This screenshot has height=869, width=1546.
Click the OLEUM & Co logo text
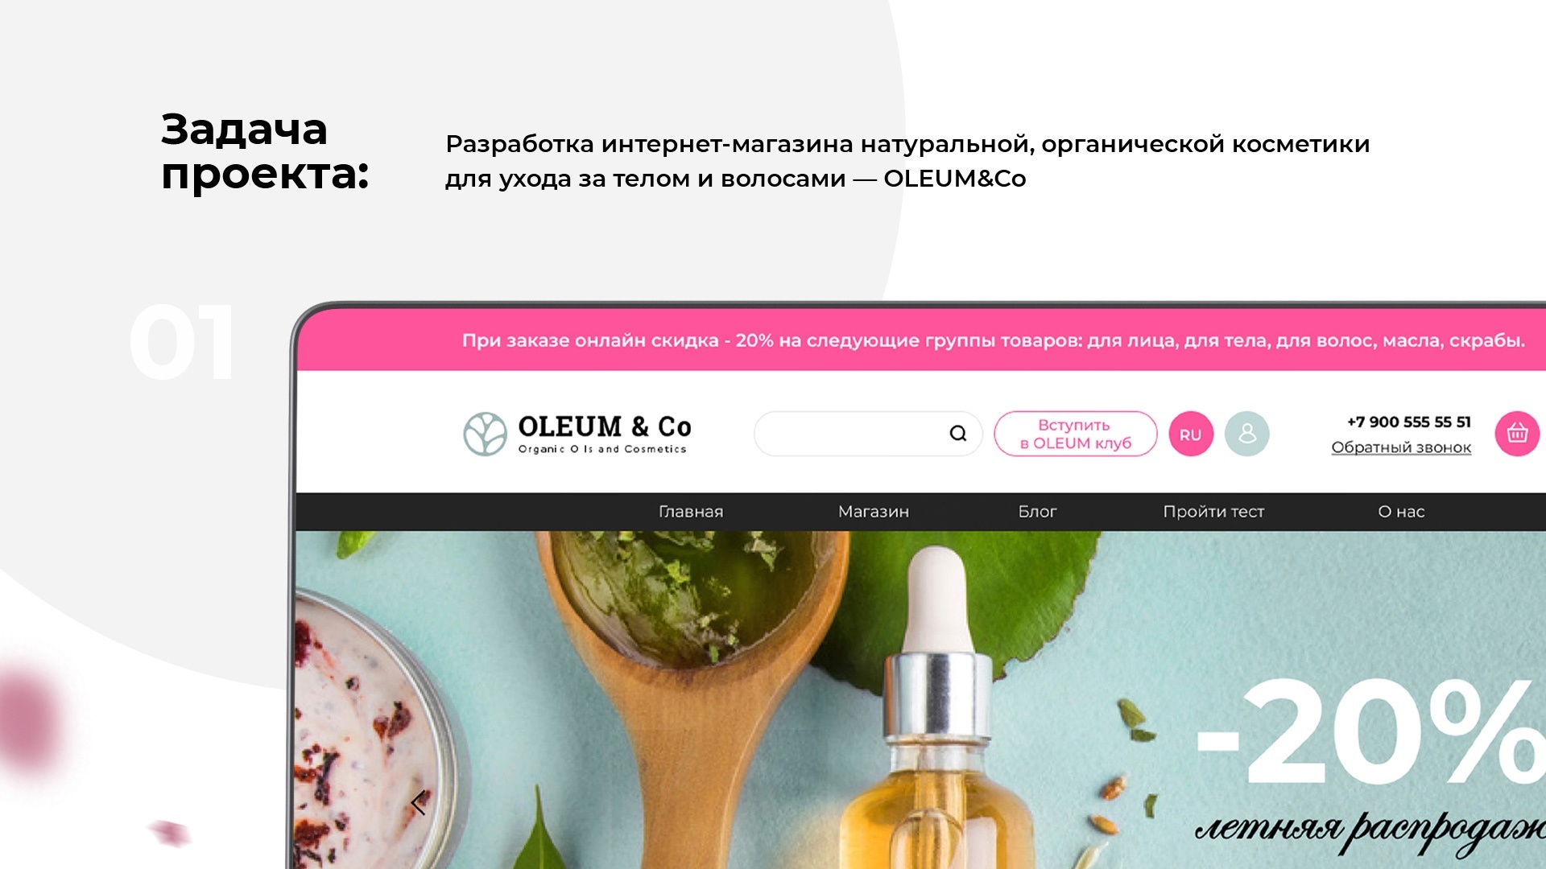(604, 434)
